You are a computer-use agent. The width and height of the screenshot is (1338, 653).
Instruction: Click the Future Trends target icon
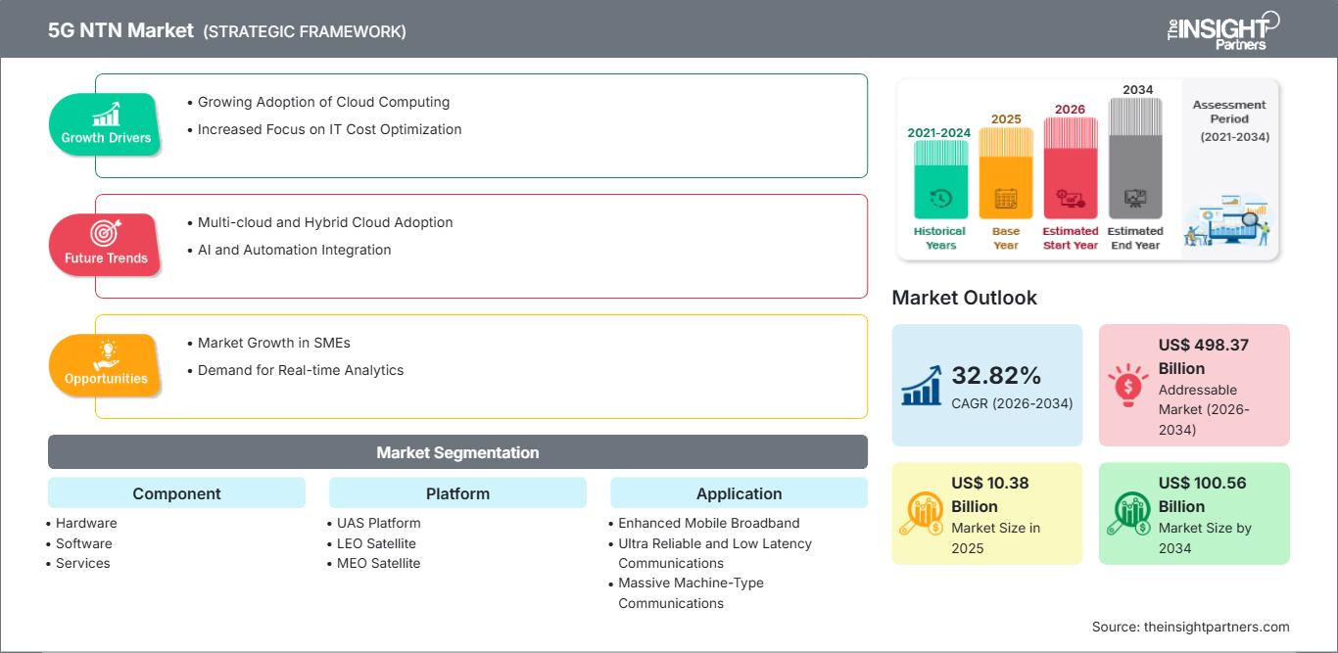[106, 233]
